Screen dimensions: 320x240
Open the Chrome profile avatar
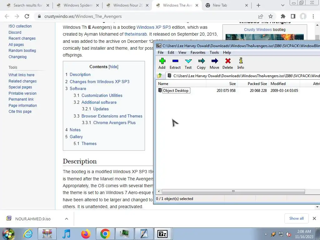tap(303, 16)
